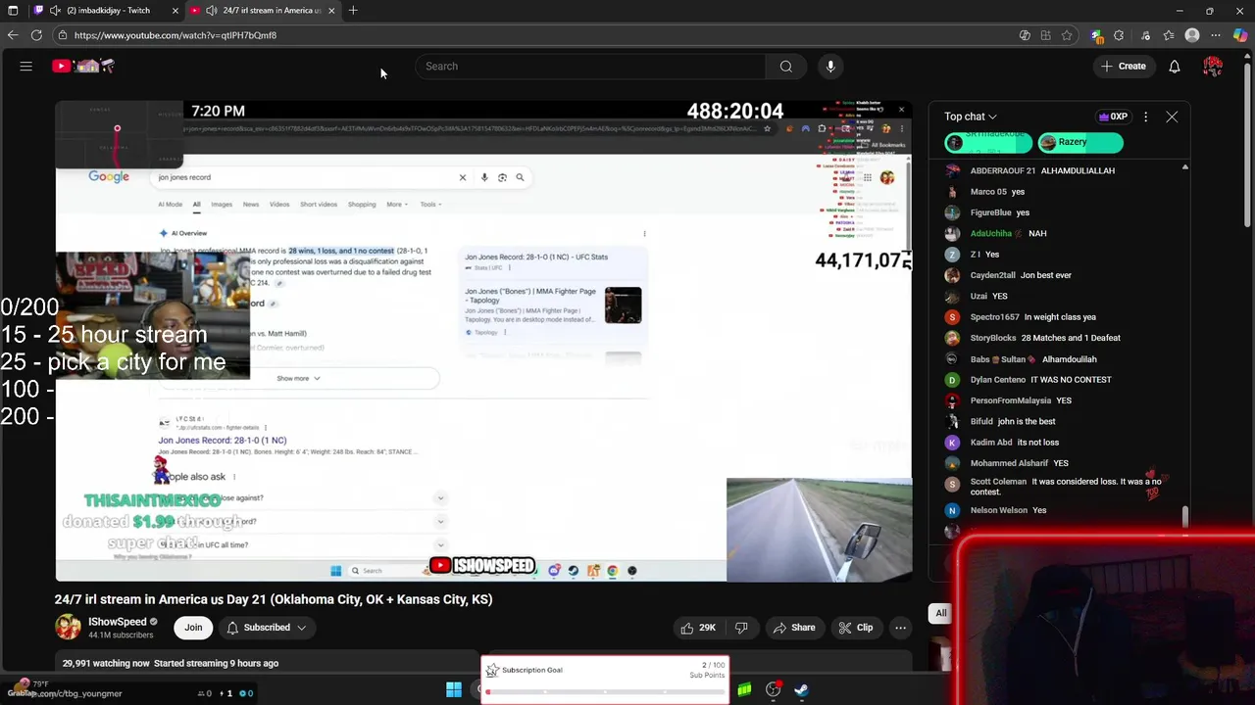
Task: View site info via the lock icon
Action: pyautogui.click(x=62, y=35)
